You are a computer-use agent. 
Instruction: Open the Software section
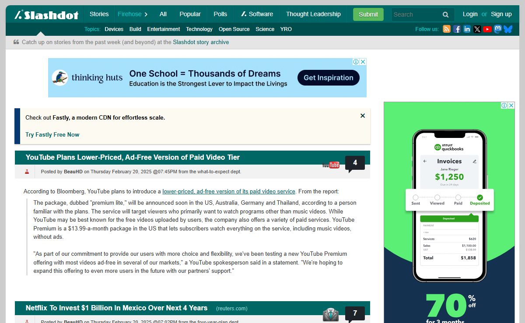[x=257, y=14]
